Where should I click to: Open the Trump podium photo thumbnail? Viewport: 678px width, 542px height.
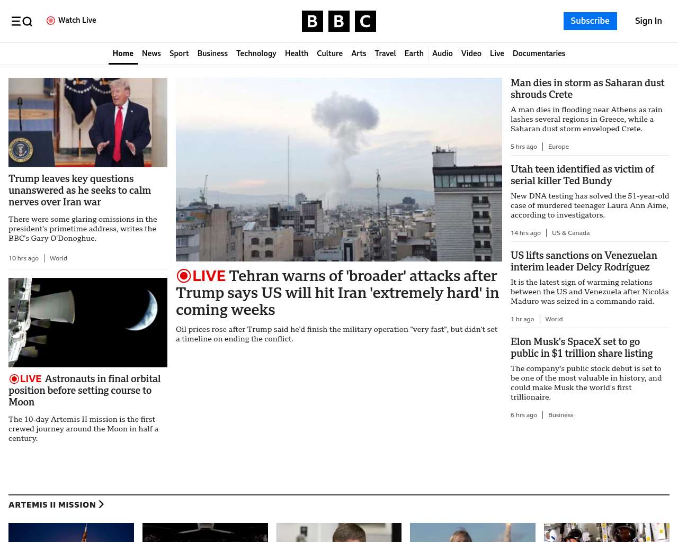[88, 122]
